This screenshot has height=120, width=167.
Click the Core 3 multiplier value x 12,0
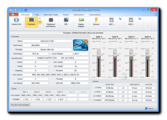click(x=49, y=99)
